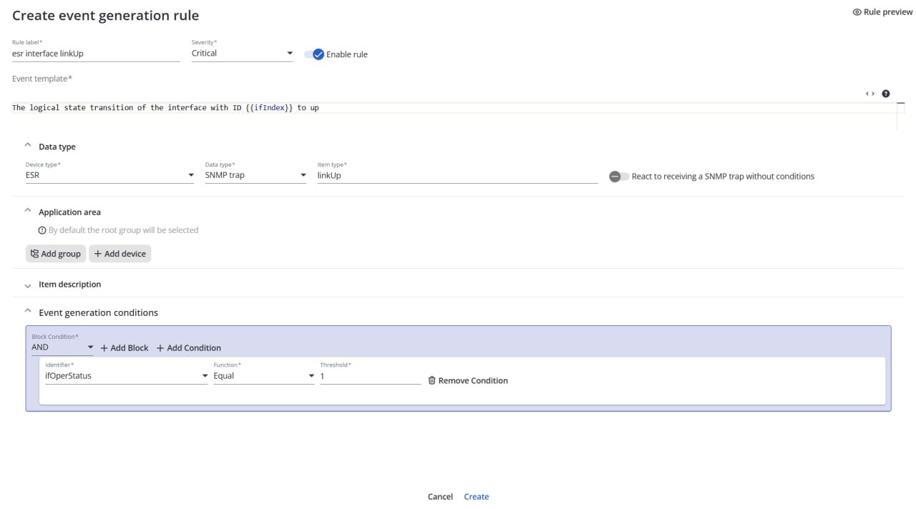Image resolution: width=916 pixels, height=509 pixels.
Task: Click the trash icon to remove condition
Action: click(432, 380)
